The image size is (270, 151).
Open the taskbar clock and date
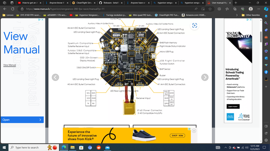(255, 147)
